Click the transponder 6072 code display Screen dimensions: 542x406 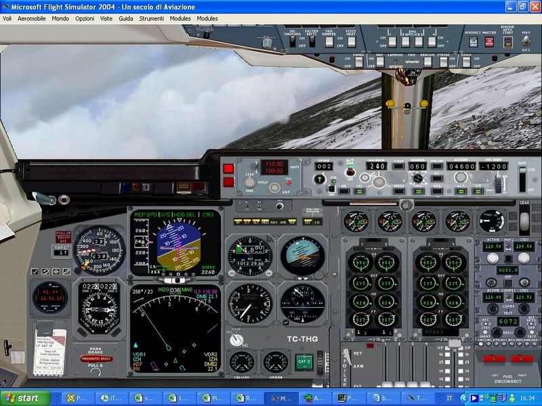coord(508,322)
